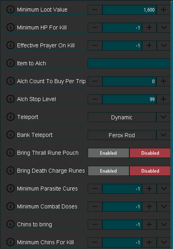Enable Bring Thrall Rune Pouch
This screenshot has width=173, height=249.
coord(108,153)
